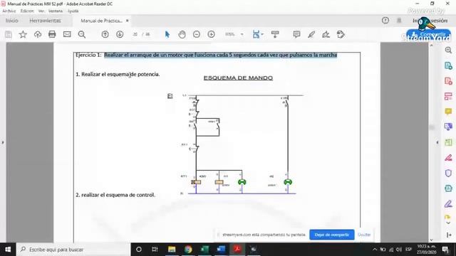456x256 pixels.
Task: Open the help question mark icon
Action: pyautogui.click(x=385, y=21)
